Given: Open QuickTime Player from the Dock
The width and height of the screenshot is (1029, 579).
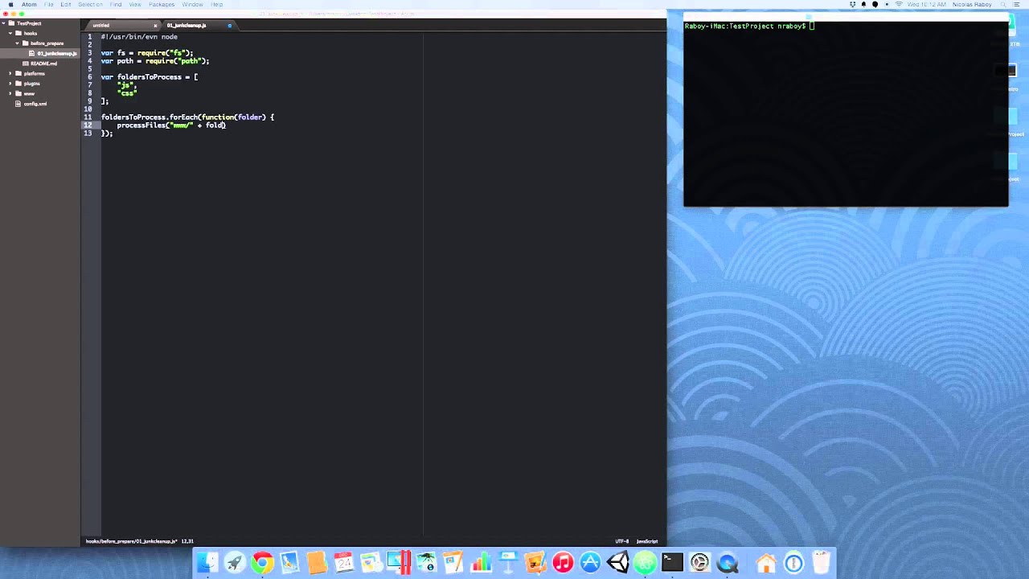Looking at the screenshot, I should [727, 563].
